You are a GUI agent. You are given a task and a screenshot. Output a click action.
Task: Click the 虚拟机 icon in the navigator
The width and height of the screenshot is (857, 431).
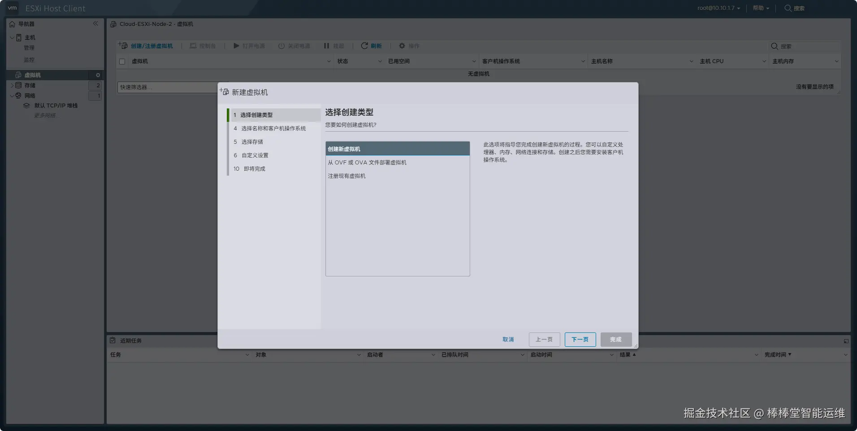[18, 75]
